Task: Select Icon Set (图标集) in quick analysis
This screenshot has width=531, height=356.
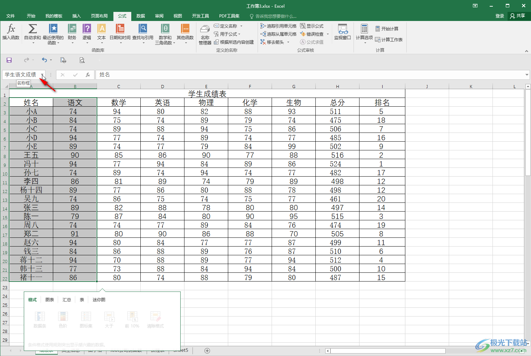Action: [86, 320]
